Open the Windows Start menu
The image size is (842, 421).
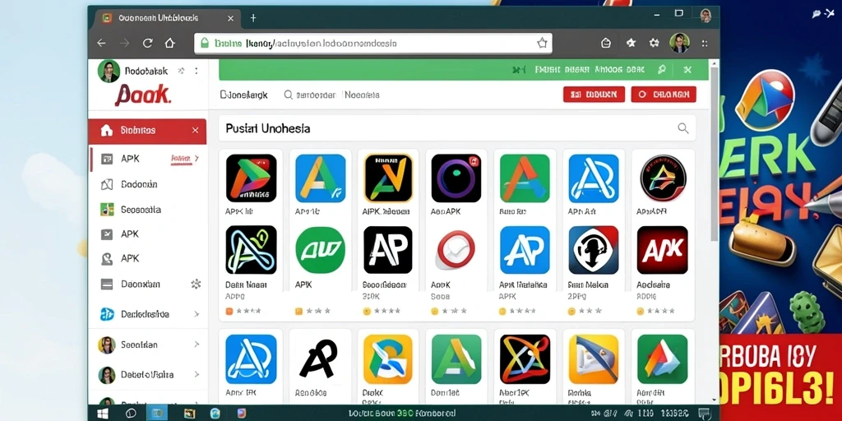(102, 414)
